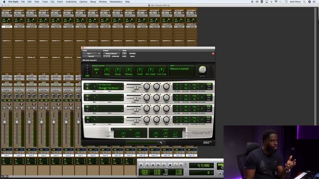Open the File menu

pyautogui.click(x=23, y=1)
